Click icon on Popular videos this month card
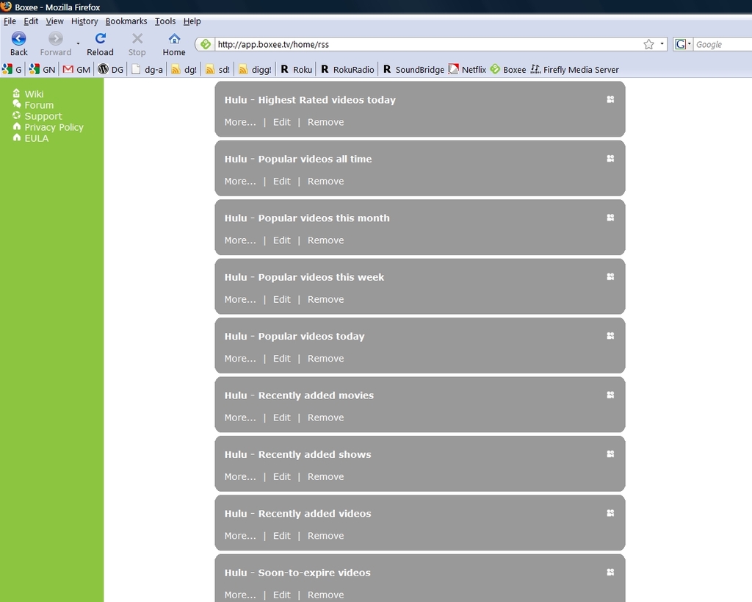This screenshot has height=602, width=752. coord(610,218)
